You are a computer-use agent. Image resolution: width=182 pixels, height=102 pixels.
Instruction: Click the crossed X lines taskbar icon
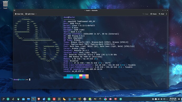point(59,99)
